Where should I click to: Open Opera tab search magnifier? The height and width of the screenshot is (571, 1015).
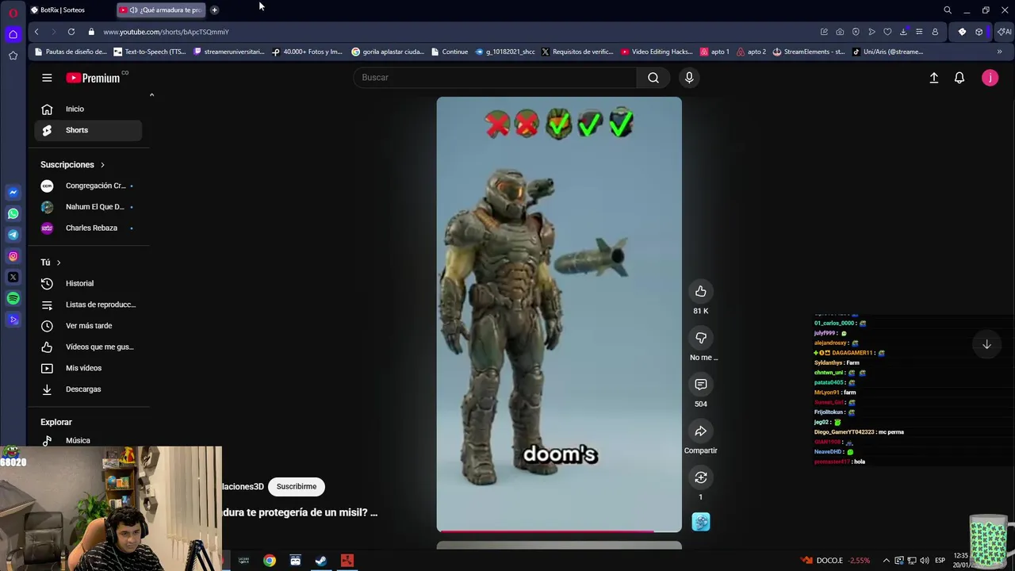947,10
